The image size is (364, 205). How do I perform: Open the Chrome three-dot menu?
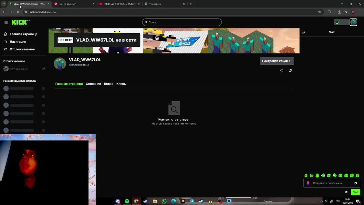coord(360,12)
